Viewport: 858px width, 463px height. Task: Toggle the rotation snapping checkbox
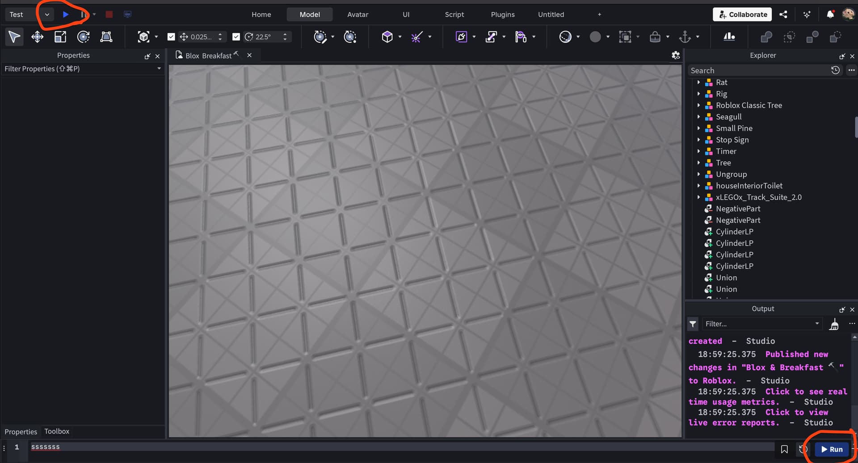pos(236,37)
